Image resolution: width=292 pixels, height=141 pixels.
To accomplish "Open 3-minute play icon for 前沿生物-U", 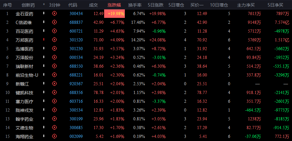I will (54, 75).
